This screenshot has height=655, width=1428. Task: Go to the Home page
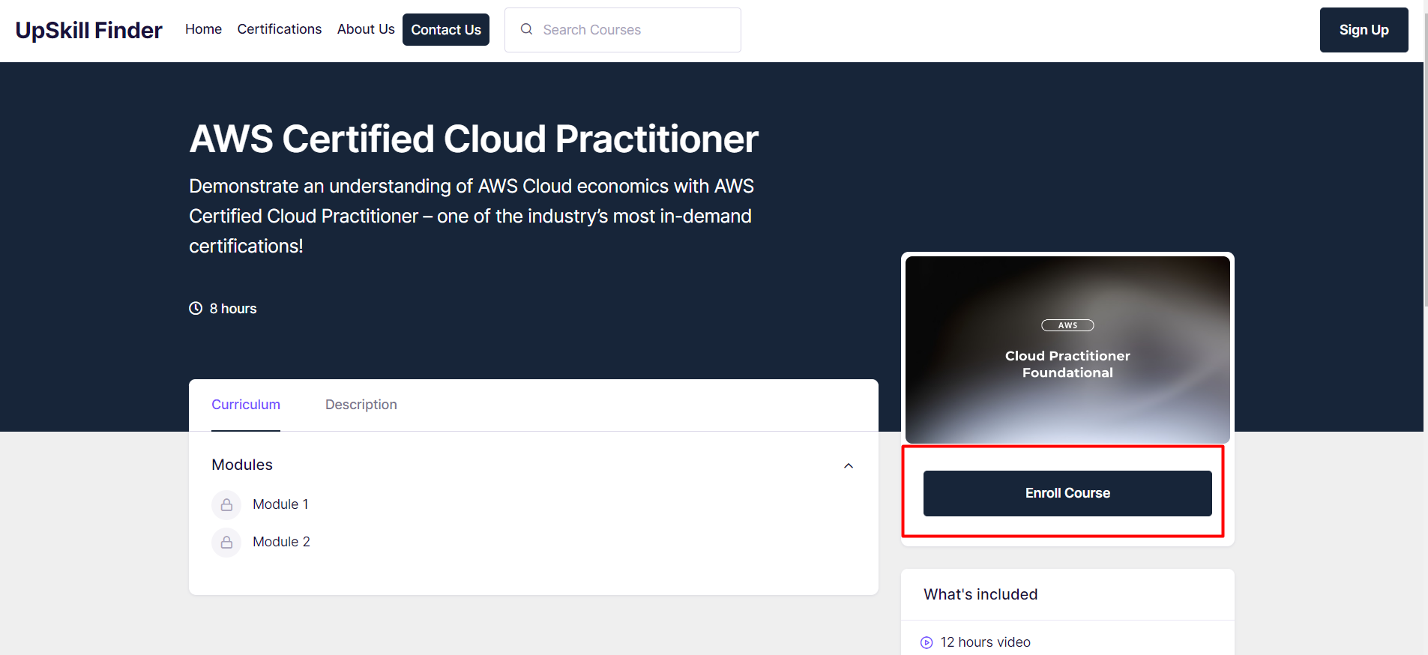(203, 29)
